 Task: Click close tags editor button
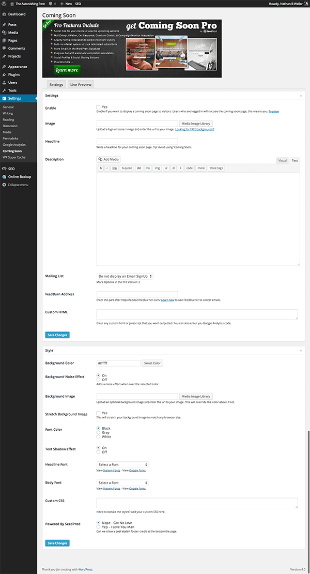[x=216, y=168]
